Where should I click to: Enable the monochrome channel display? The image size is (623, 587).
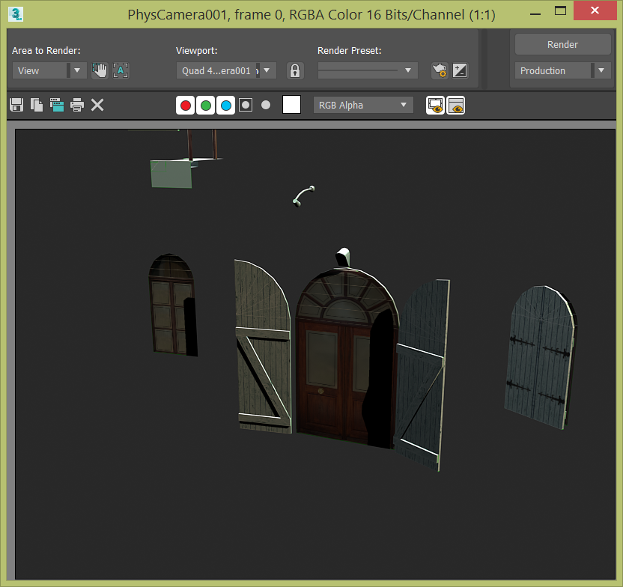(x=265, y=105)
